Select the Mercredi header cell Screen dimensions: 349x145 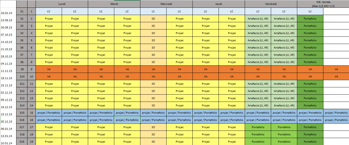click(x=166, y=4)
